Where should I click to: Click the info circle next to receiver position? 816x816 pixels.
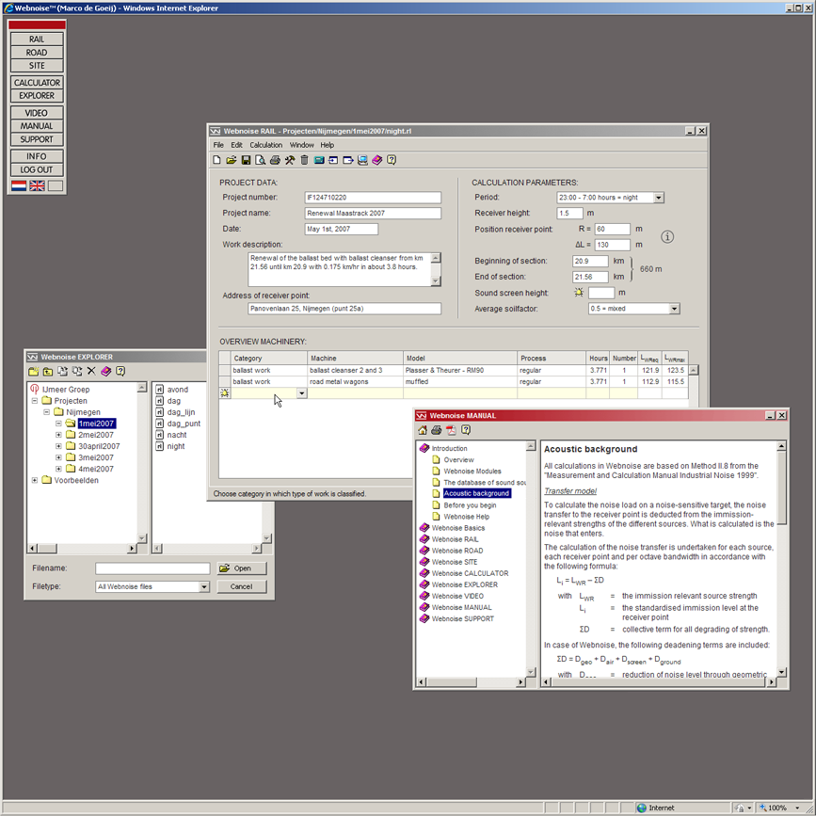tap(667, 237)
